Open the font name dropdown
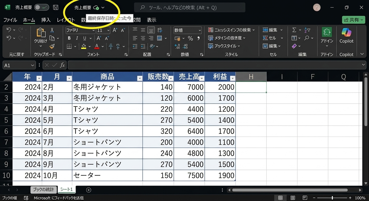 94,30
